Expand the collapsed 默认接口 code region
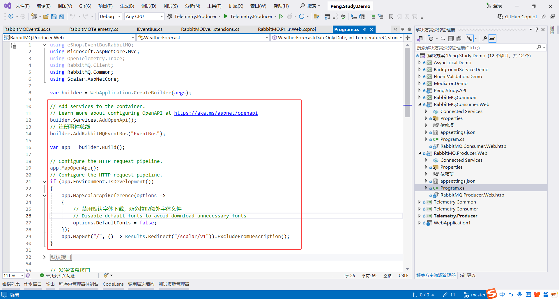559x299 pixels. (44, 257)
